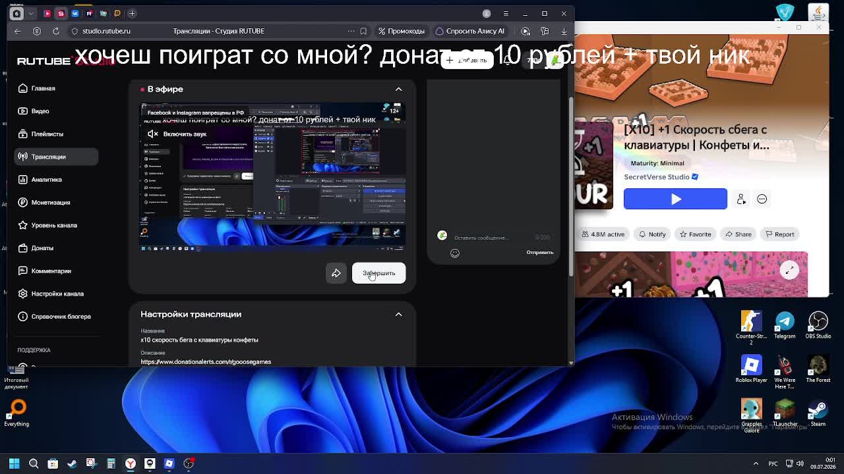The height and width of the screenshot is (474, 844).
Task: Open the emoji picker in chat
Action: click(x=455, y=253)
